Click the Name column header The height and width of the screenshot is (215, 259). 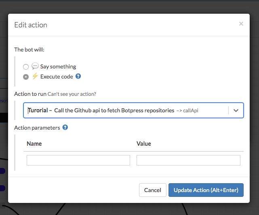[34, 144]
